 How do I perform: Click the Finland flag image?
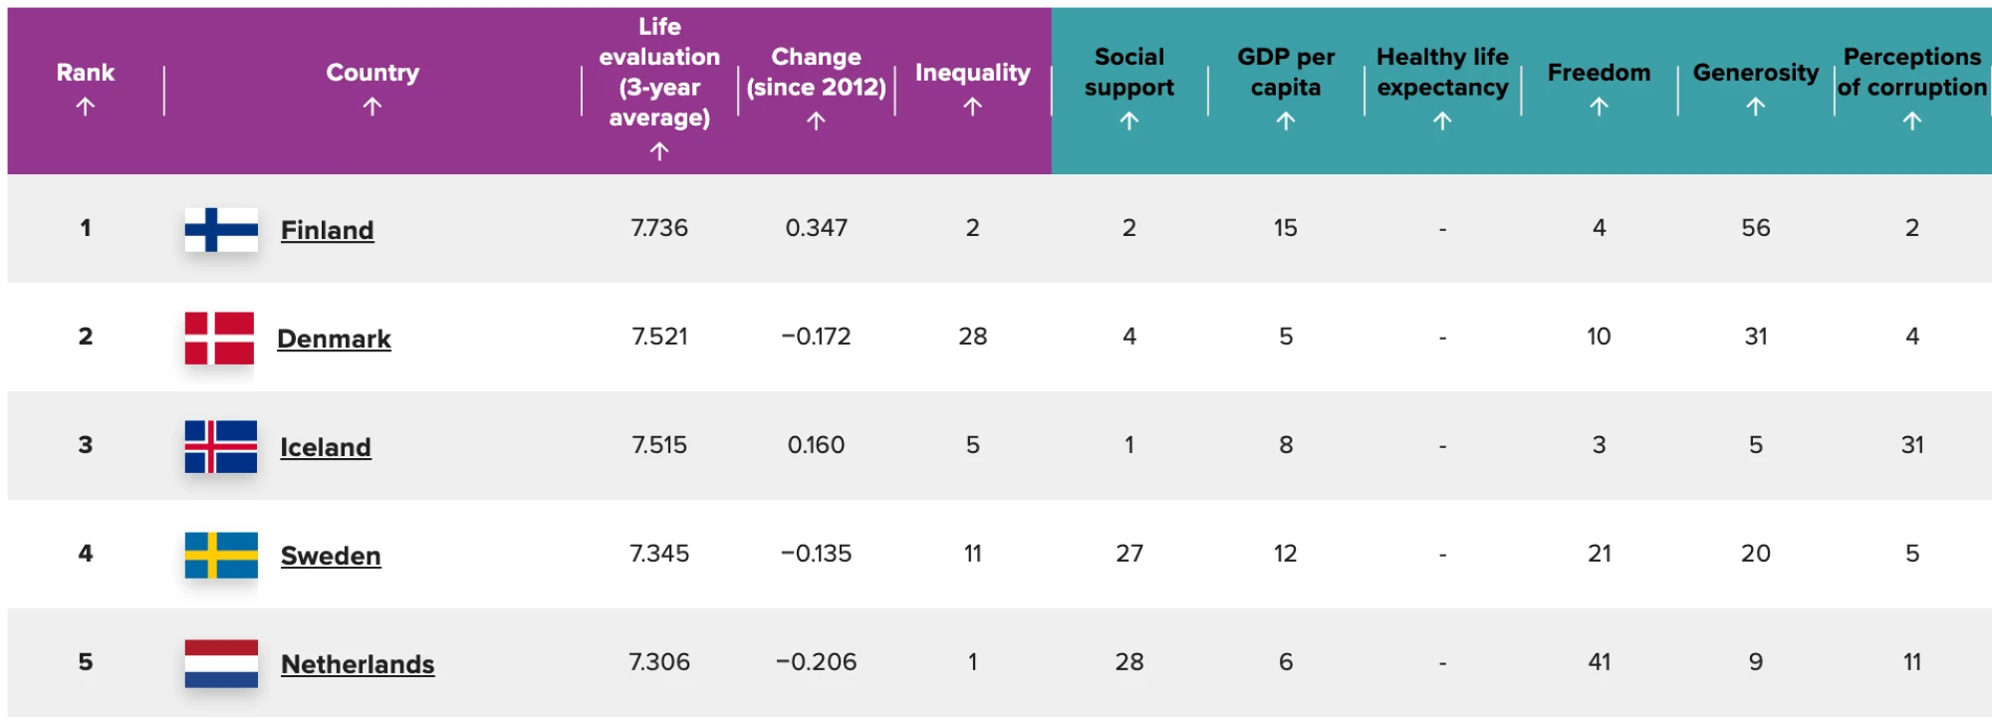point(221,230)
